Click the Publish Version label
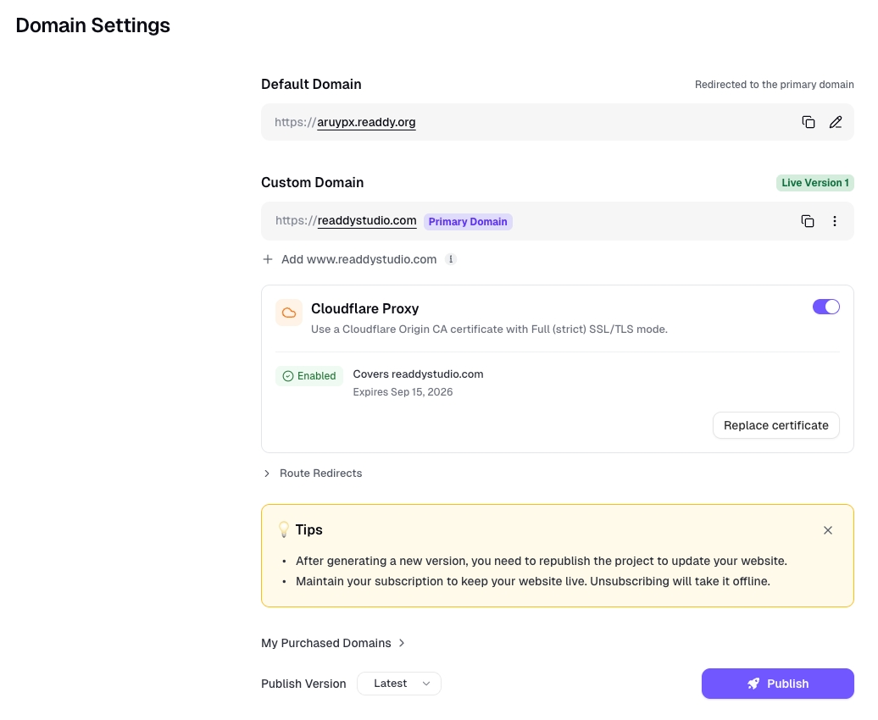 (303, 684)
